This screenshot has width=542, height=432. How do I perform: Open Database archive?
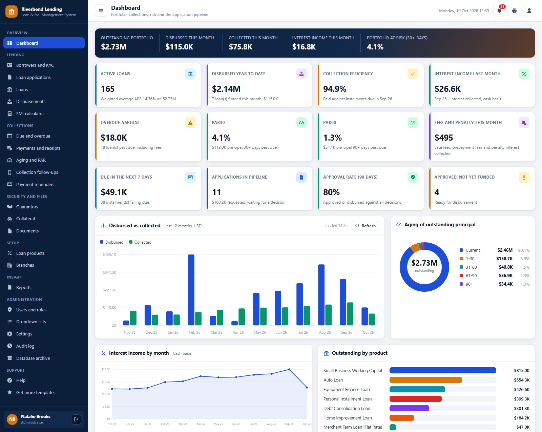[x=44, y=358]
